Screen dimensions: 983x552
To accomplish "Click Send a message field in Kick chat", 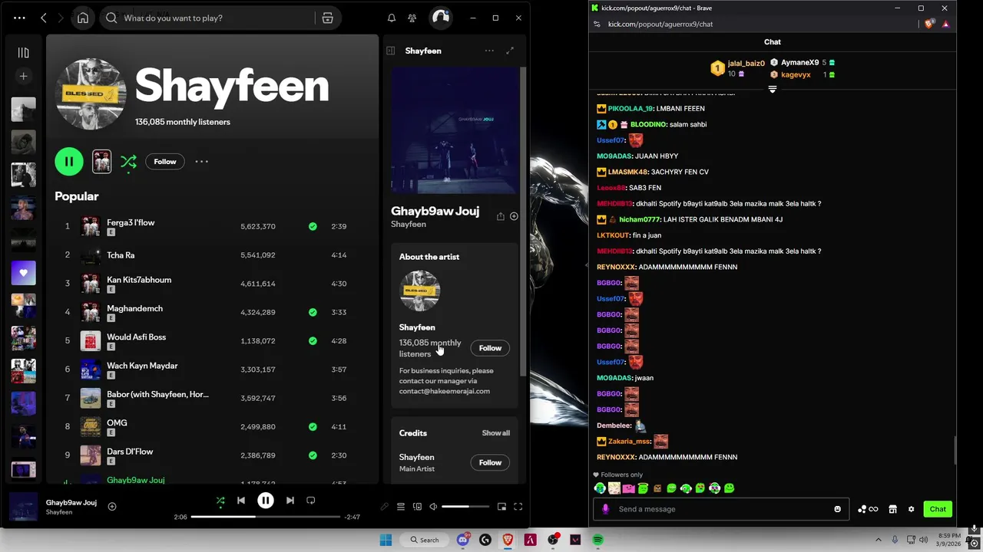I will pyautogui.click(x=722, y=509).
